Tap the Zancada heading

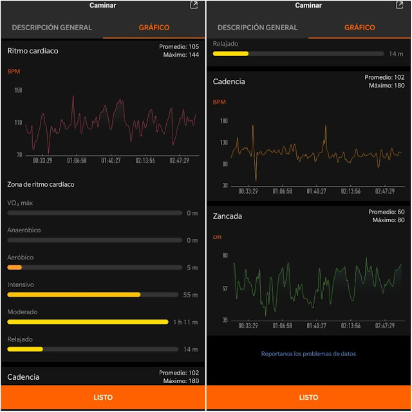[x=227, y=216]
